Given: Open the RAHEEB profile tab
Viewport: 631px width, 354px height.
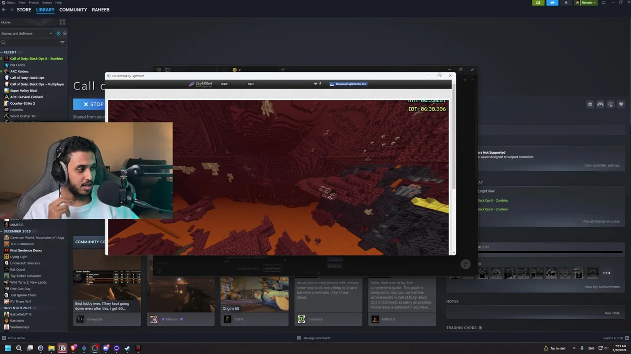Looking at the screenshot, I should (101, 10).
